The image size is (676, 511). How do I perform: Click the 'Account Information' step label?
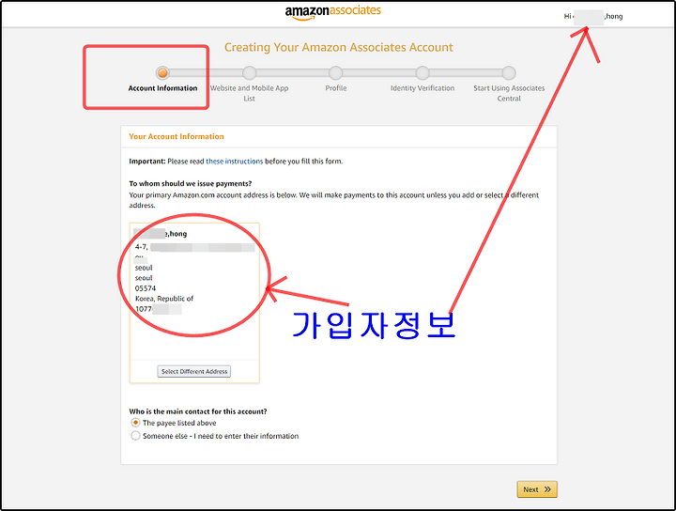click(x=162, y=88)
